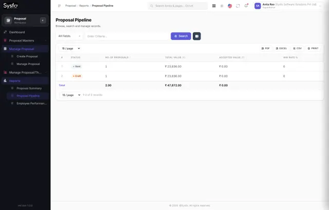Click the Draft status badge
Screen dimensions: 329x210
click(77, 76)
